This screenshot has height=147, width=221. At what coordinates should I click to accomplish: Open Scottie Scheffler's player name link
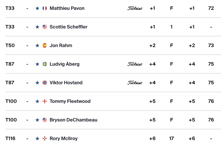[69, 27]
